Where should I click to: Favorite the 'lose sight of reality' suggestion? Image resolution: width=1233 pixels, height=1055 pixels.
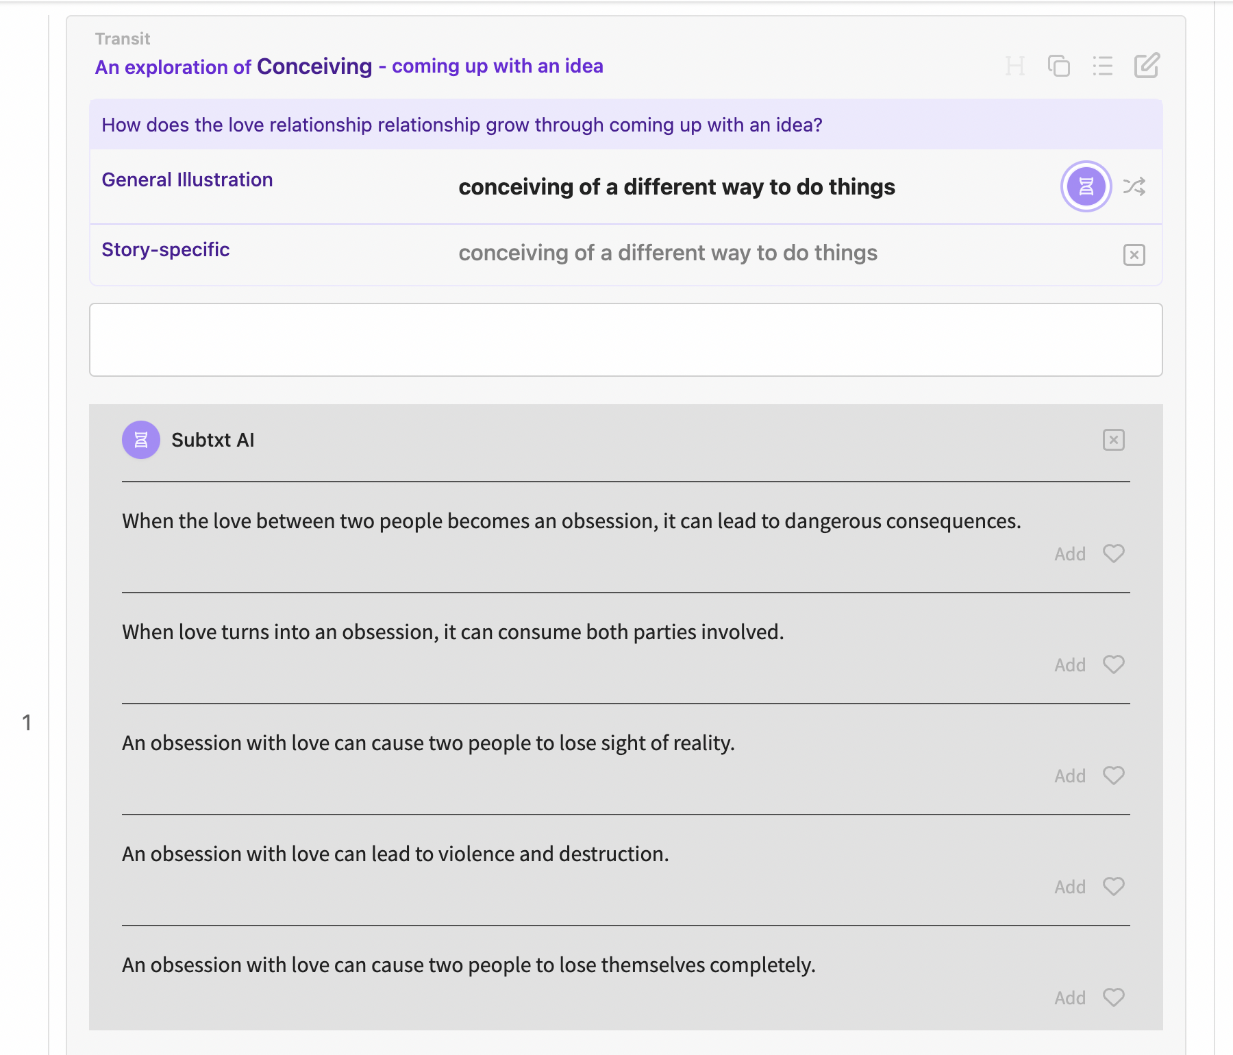1114,775
